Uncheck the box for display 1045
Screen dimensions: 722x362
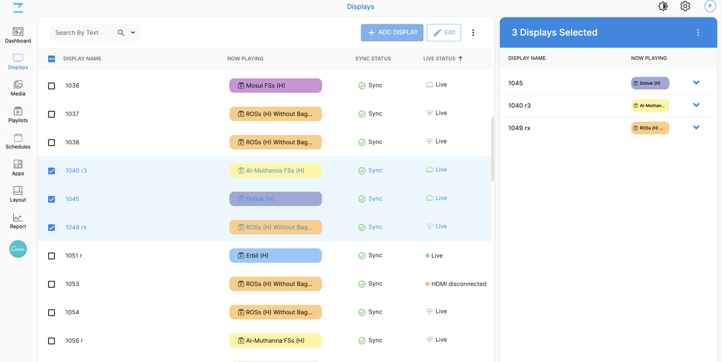click(52, 199)
